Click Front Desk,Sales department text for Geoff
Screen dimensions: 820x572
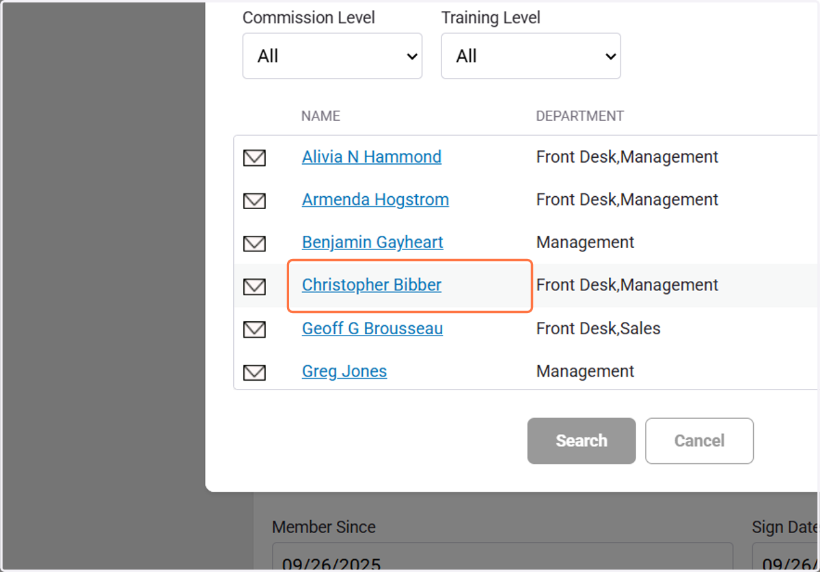598,328
